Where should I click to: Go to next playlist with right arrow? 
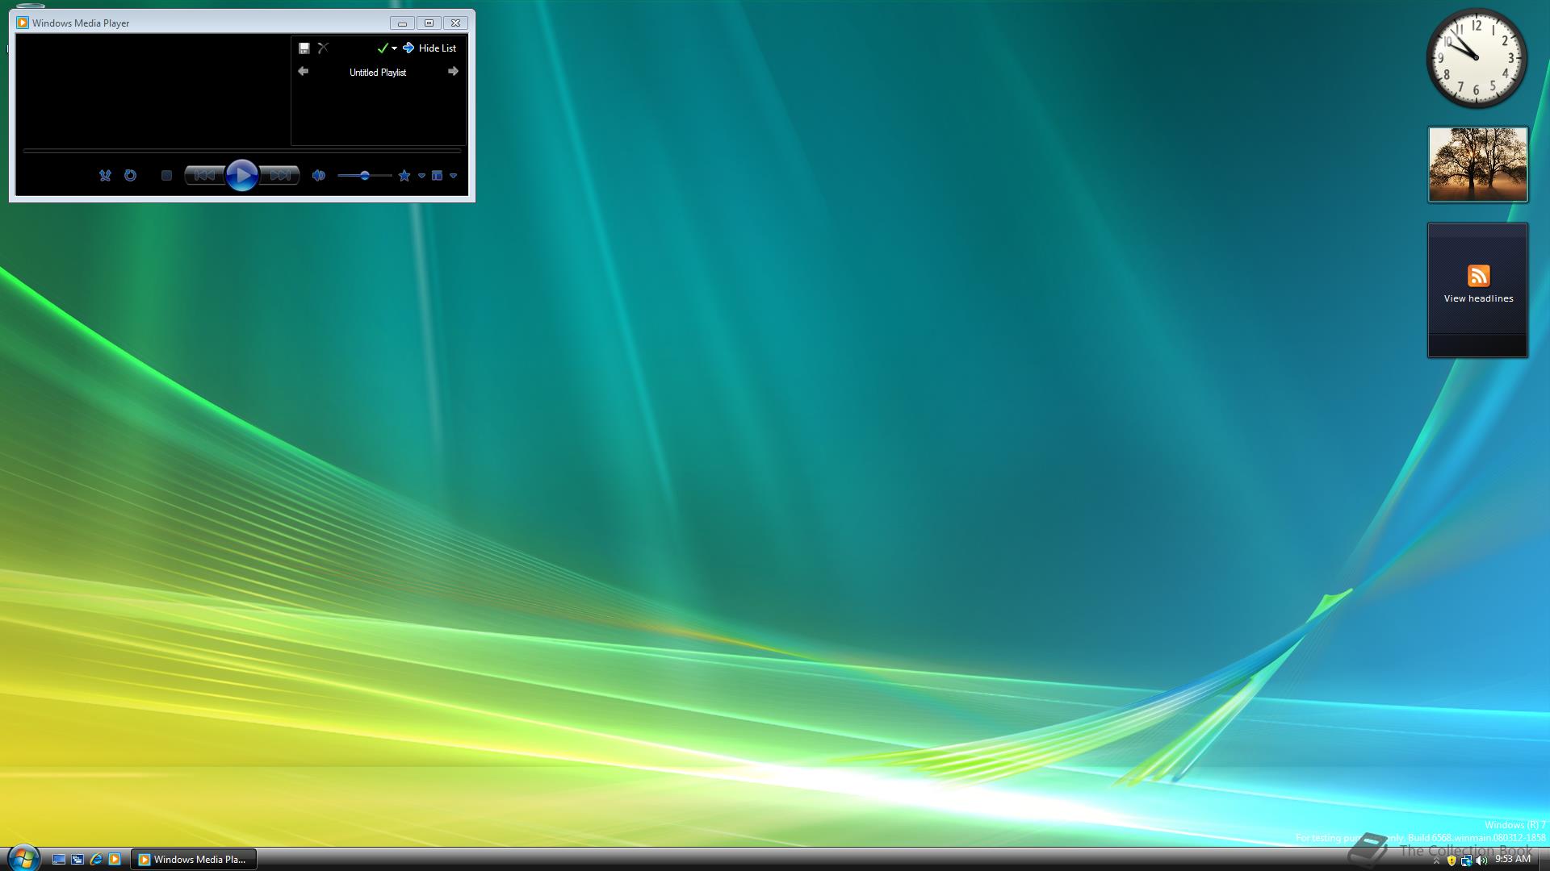[453, 72]
